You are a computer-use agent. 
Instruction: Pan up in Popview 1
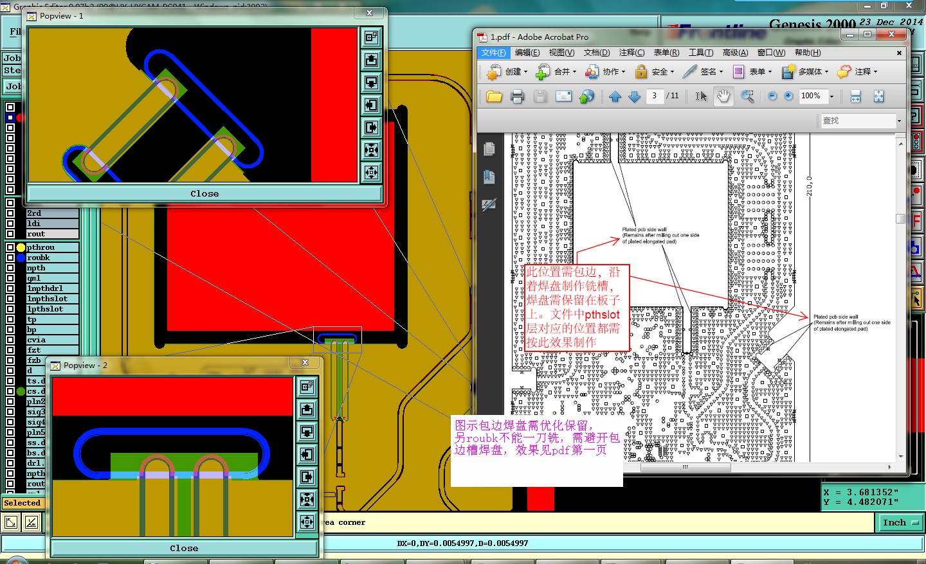pos(371,60)
